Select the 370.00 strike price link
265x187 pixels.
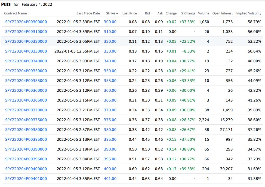coord(110,110)
